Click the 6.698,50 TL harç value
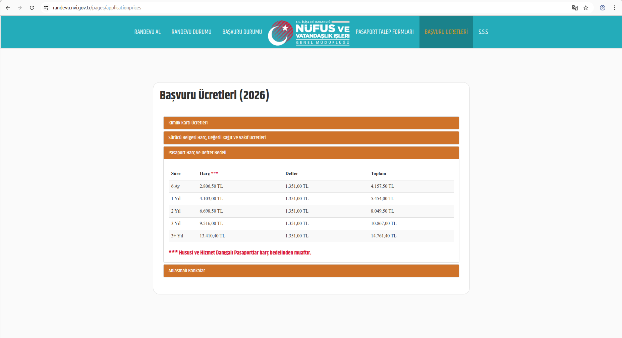This screenshot has height=338, width=622. click(211, 211)
